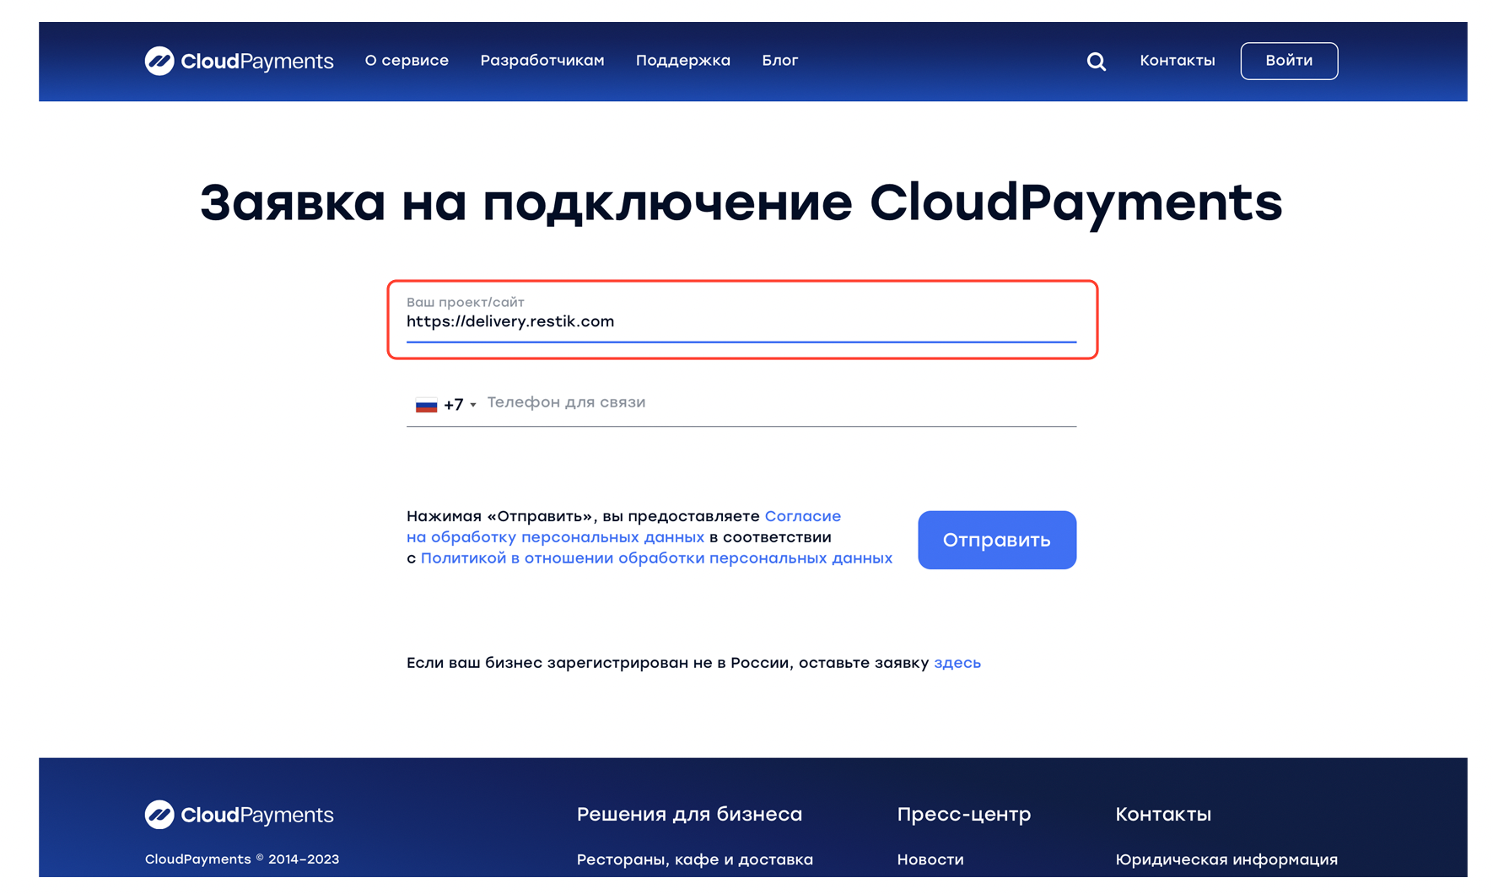The width and height of the screenshot is (1493, 894).
Task: Open Рестораны, кафе и доставка footer link
Action: pos(695,859)
